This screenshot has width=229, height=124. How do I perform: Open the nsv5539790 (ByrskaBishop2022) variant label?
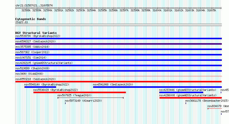(x=38, y=36)
